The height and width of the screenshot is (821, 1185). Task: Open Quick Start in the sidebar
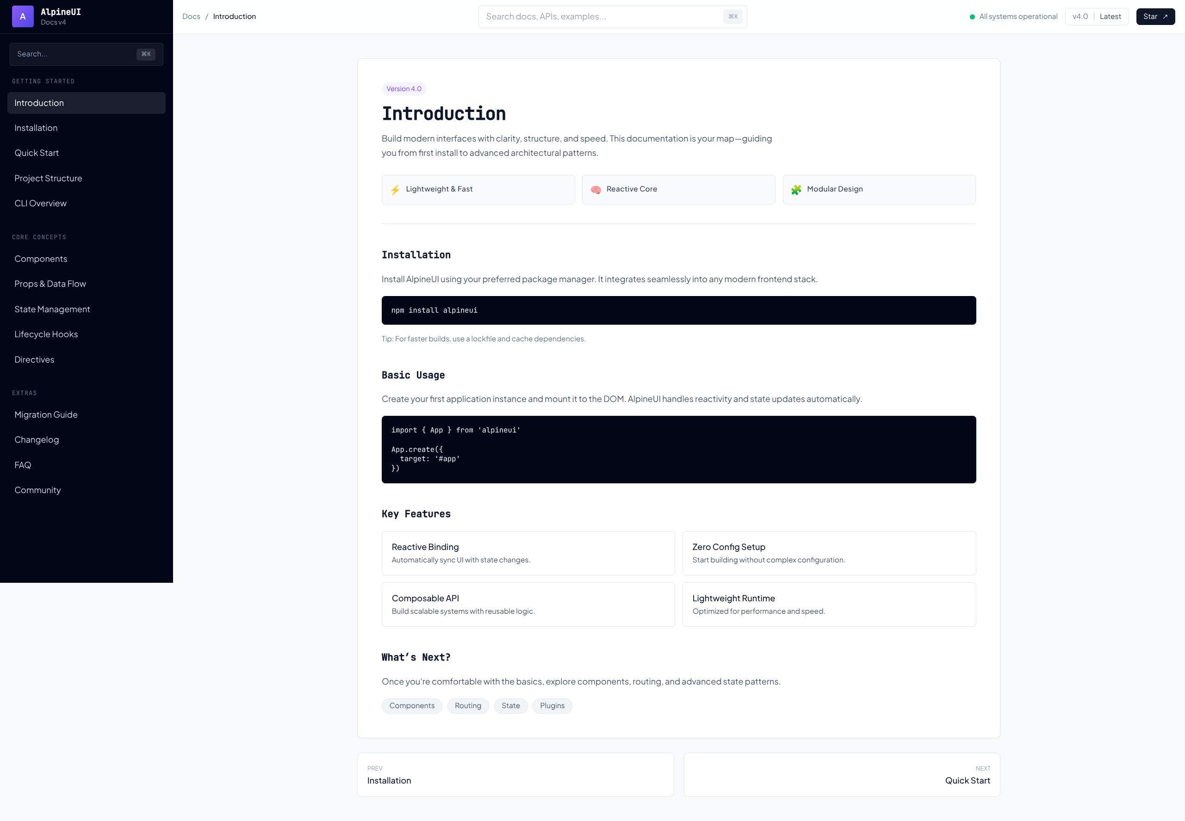click(87, 153)
